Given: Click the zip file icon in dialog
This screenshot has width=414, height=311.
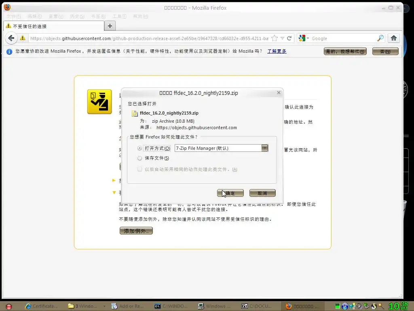Looking at the screenshot, I should pyautogui.click(x=135, y=113).
